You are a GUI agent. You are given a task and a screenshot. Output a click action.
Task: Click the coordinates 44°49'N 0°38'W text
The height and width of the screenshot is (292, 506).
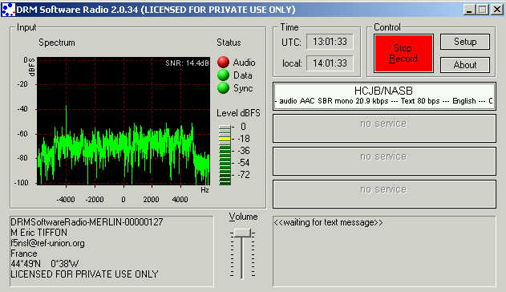point(45,264)
